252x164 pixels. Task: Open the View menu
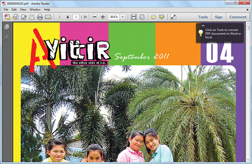[x=23, y=10]
